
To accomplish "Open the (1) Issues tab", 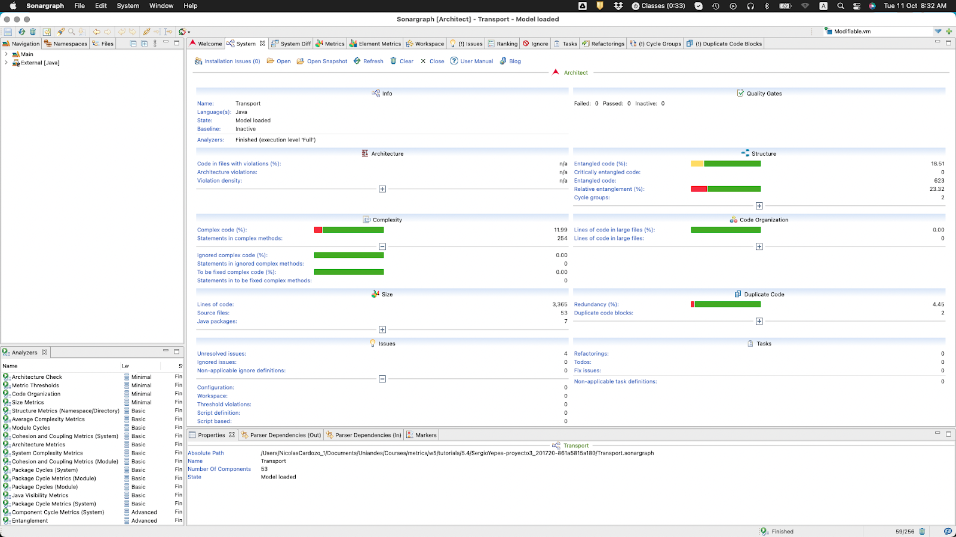I will 466,44.
